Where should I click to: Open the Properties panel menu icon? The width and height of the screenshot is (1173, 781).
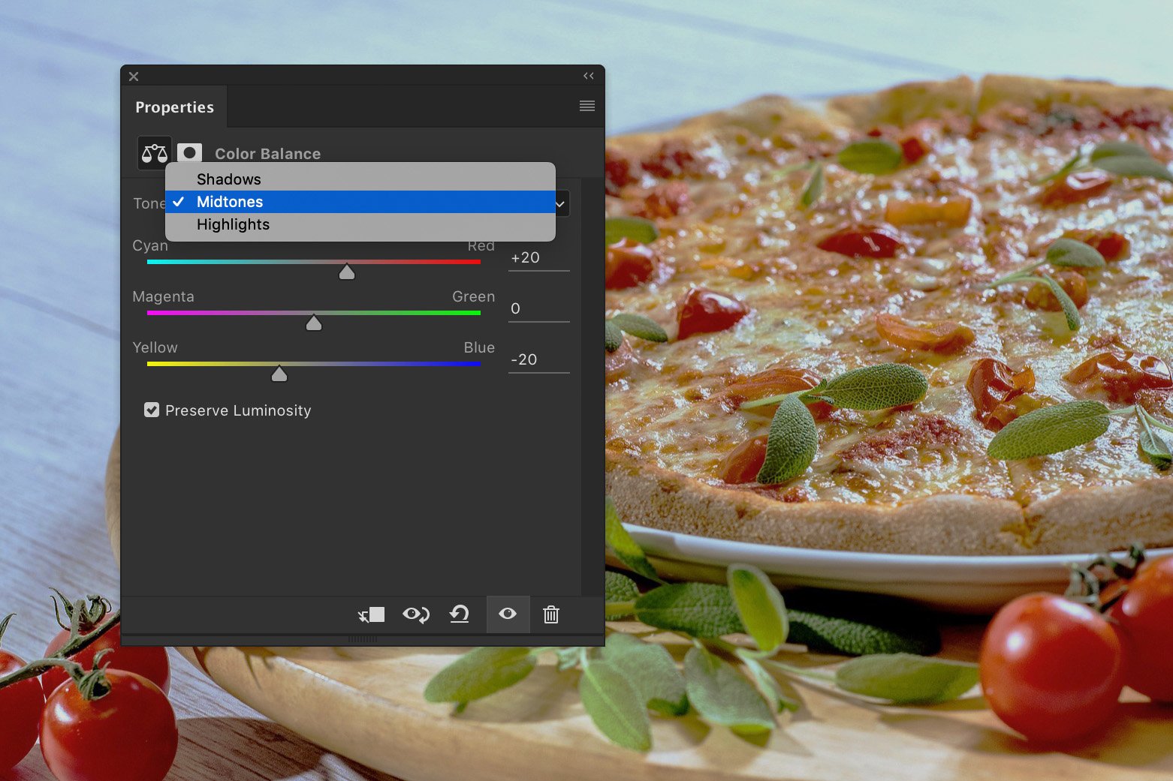[x=586, y=106]
